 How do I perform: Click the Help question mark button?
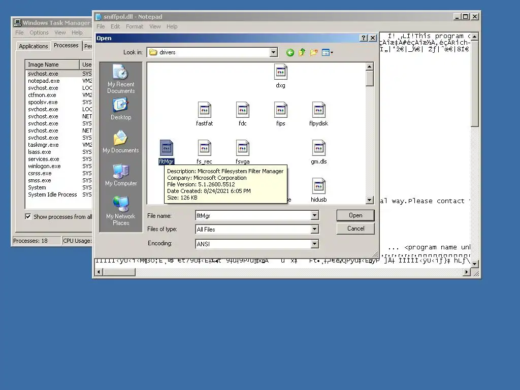tap(364, 38)
